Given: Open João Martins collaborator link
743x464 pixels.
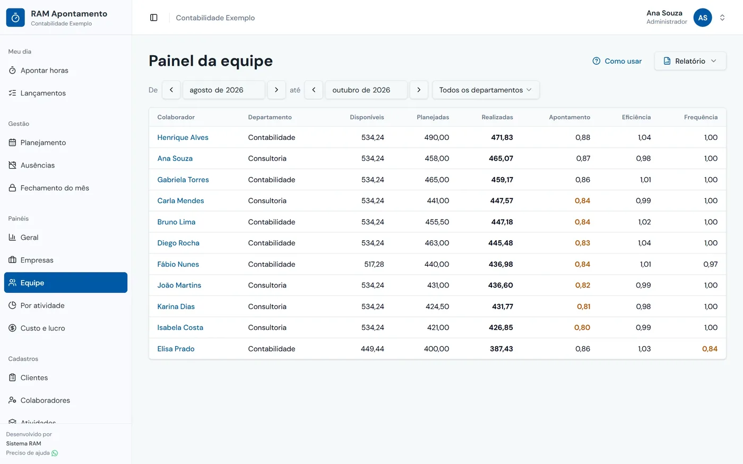Looking at the screenshot, I should (179, 285).
